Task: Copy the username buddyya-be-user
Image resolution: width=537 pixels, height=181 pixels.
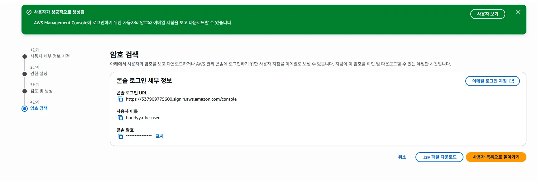Action: click(120, 118)
